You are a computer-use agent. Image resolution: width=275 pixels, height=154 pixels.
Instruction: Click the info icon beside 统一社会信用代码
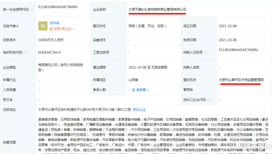point(32,9)
